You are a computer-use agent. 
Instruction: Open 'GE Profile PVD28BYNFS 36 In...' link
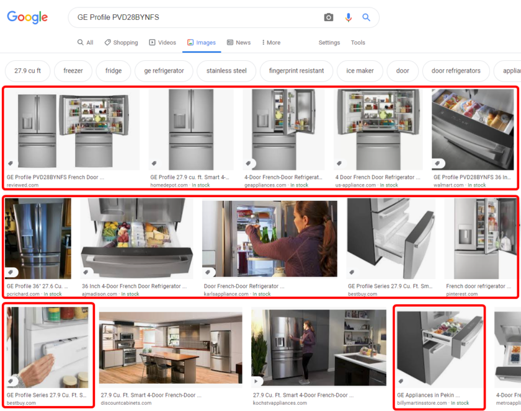(472, 177)
